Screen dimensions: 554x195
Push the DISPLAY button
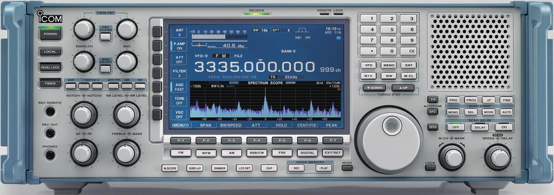(194, 169)
